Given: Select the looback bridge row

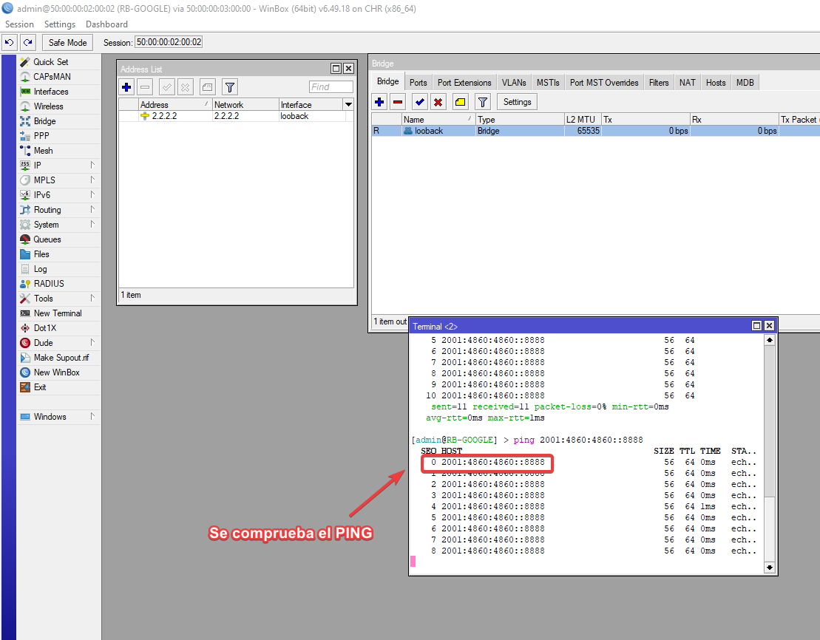Looking at the screenshot, I should pos(429,131).
